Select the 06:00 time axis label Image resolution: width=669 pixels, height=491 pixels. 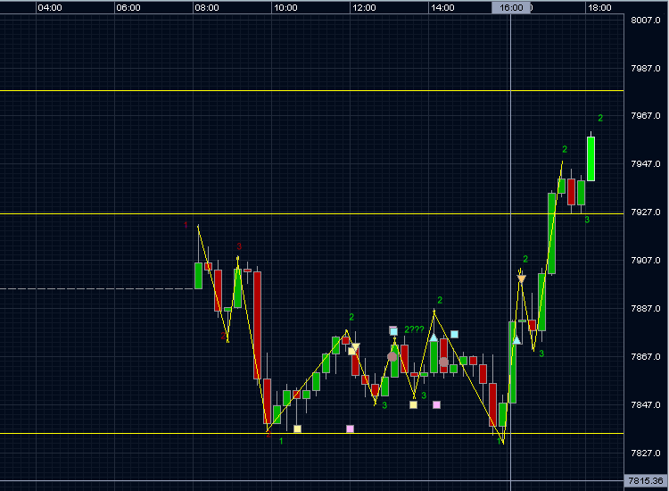128,8
